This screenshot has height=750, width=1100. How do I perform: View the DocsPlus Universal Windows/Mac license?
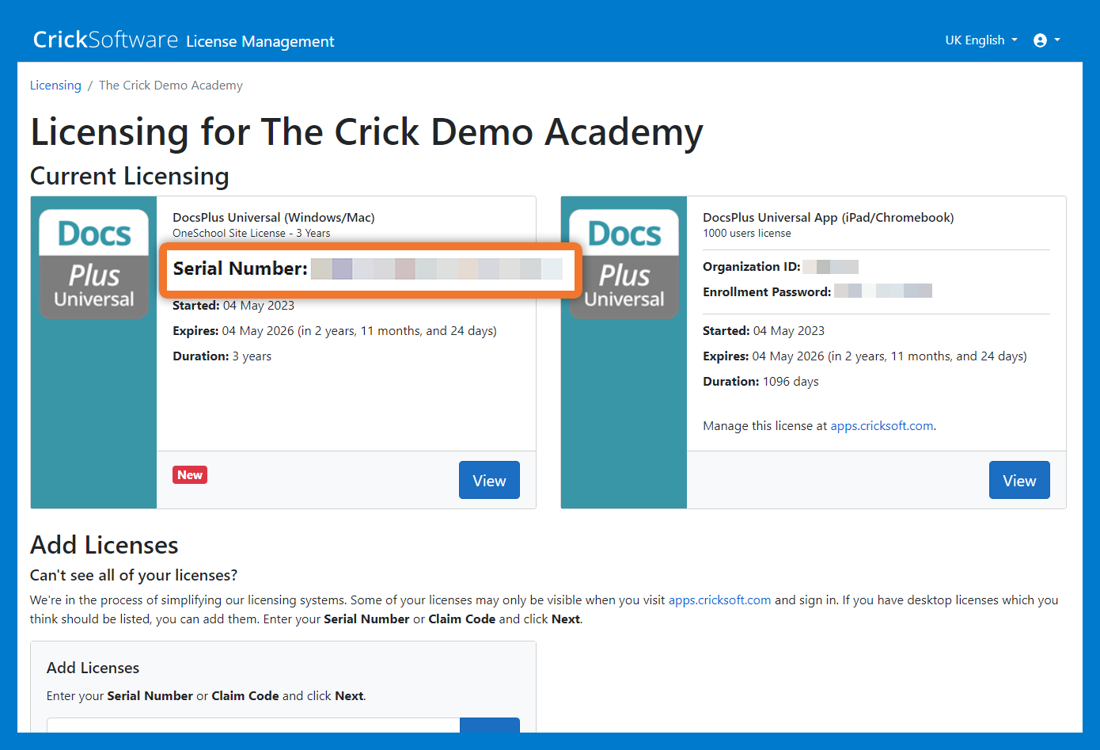(x=488, y=480)
